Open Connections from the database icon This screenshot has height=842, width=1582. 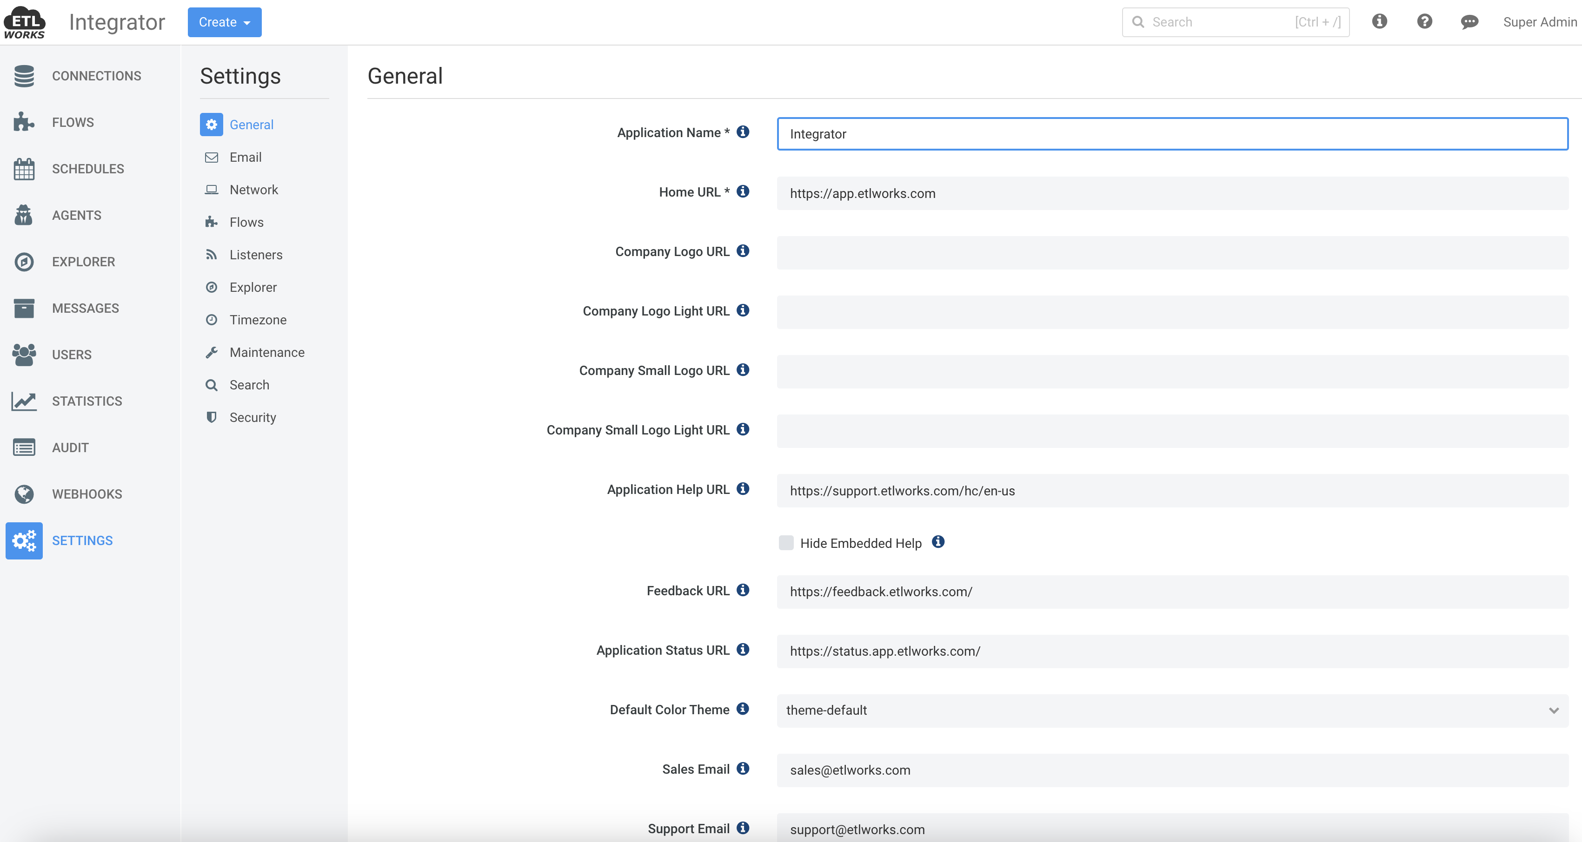point(24,76)
